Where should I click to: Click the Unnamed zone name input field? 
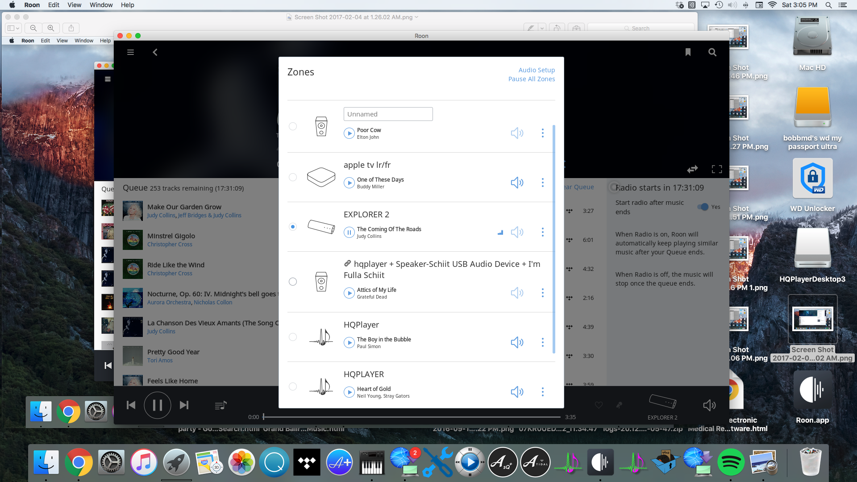388,114
